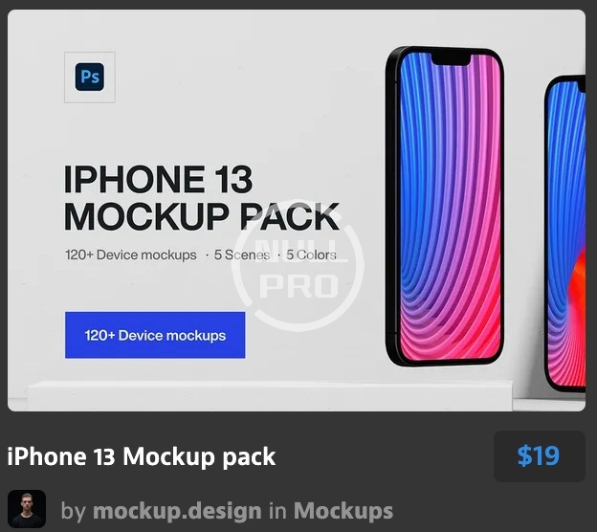Click the iPhone notch on center phone
Screen dimensions: 597x532
click(x=452, y=59)
